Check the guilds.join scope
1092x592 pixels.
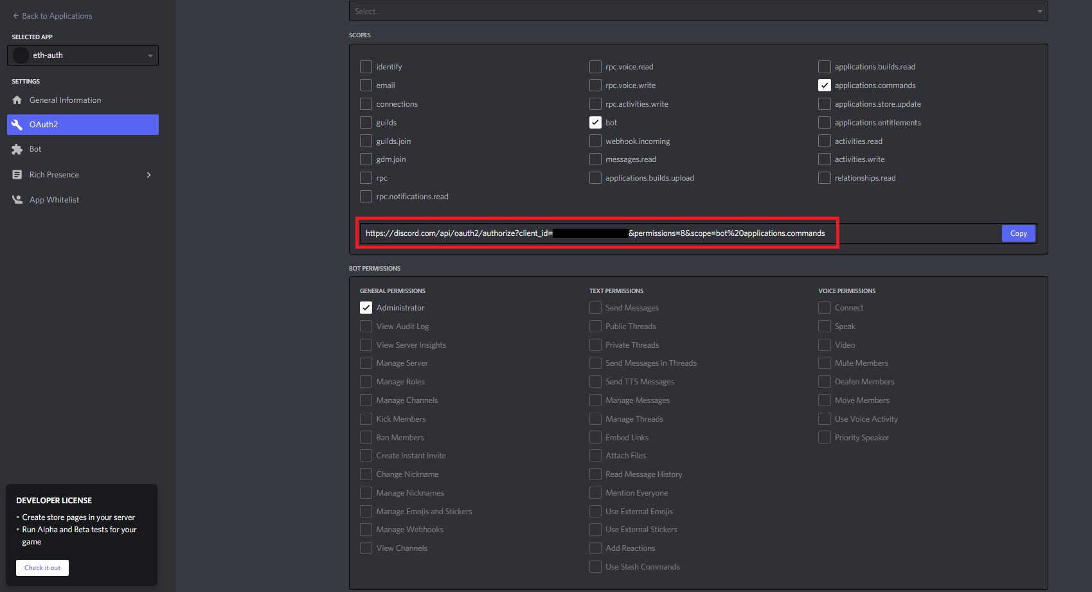366,141
